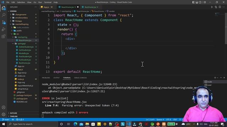Open the Run and Debug view

coord(4,29)
